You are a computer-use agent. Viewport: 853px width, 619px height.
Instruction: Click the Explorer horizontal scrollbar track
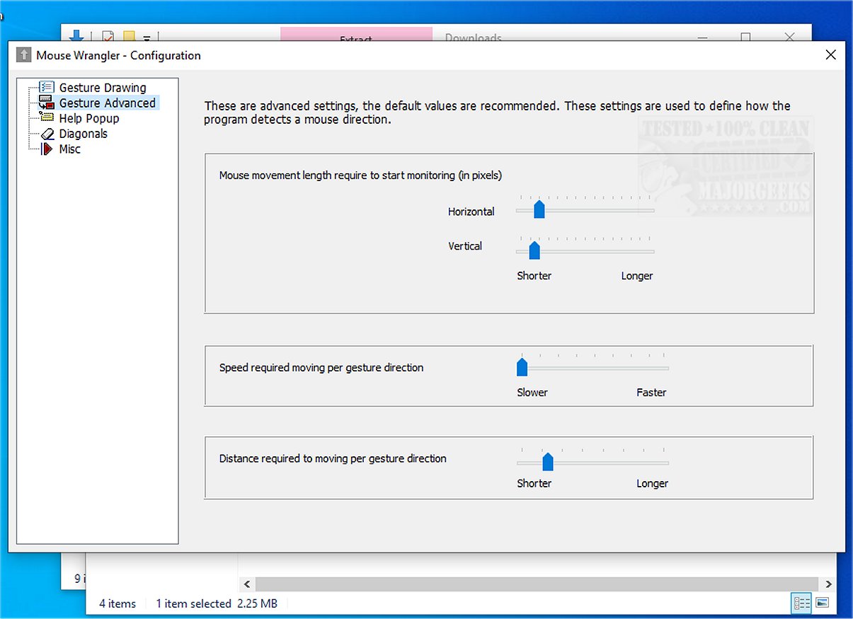537,584
